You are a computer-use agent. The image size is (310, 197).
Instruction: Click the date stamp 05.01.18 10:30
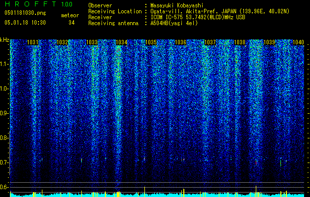(25, 23)
